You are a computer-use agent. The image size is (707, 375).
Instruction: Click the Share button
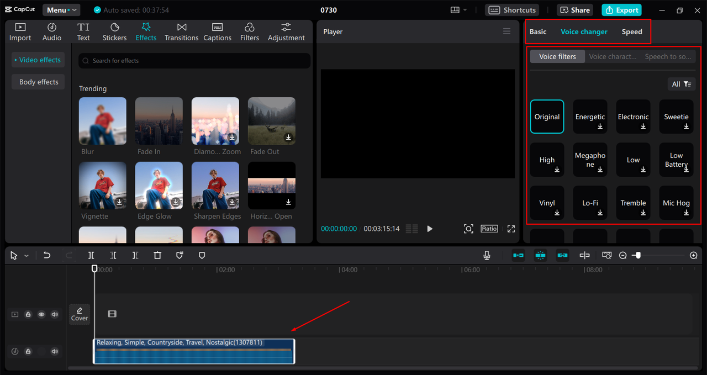[574, 10]
